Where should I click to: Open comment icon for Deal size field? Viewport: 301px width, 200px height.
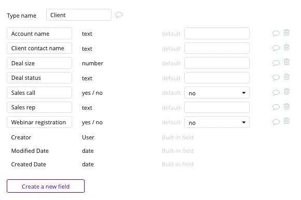coord(276,63)
